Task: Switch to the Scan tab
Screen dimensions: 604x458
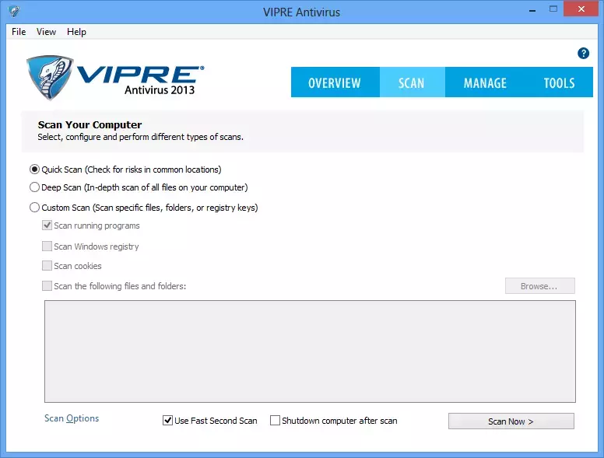Action: tap(412, 82)
